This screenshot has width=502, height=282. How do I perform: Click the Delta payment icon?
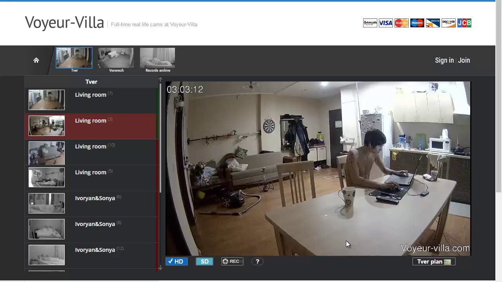(433, 23)
